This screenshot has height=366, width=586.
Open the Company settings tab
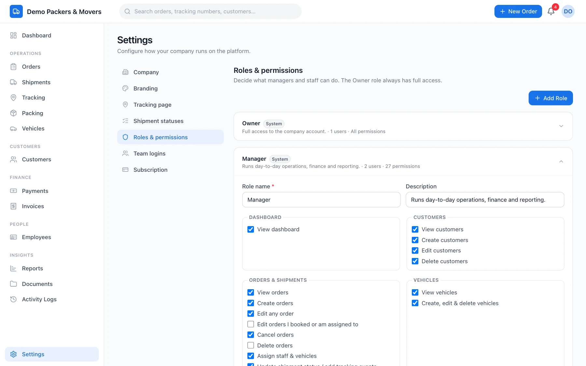171,72
